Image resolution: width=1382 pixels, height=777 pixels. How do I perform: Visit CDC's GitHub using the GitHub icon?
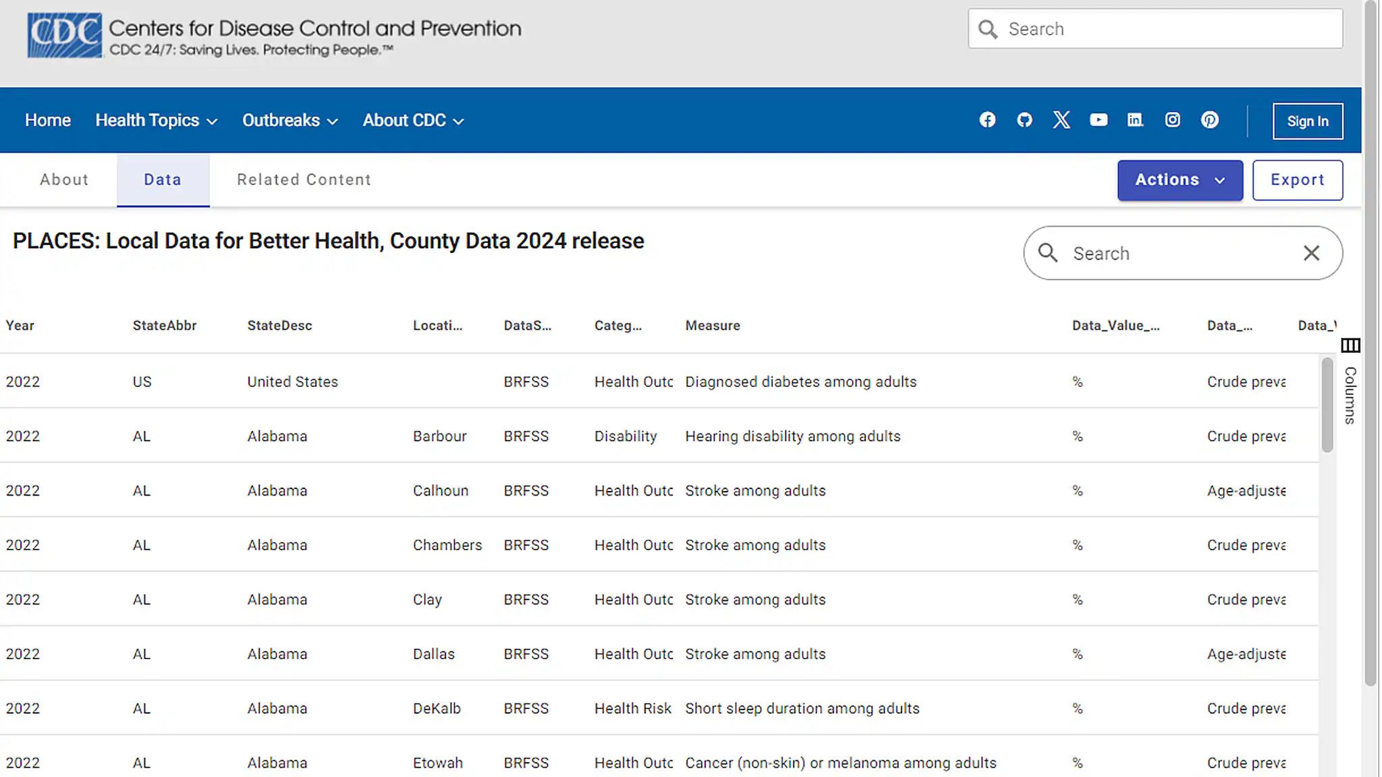tap(1024, 119)
